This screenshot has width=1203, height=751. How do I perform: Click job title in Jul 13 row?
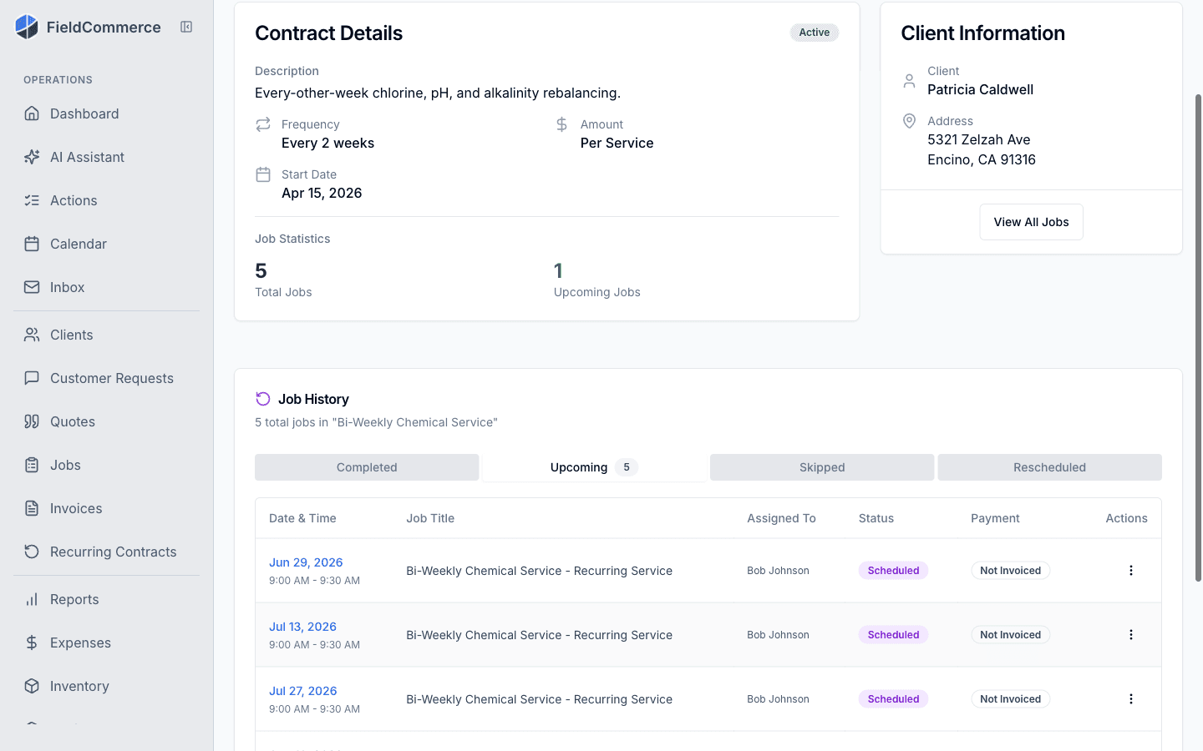coord(539,635)
